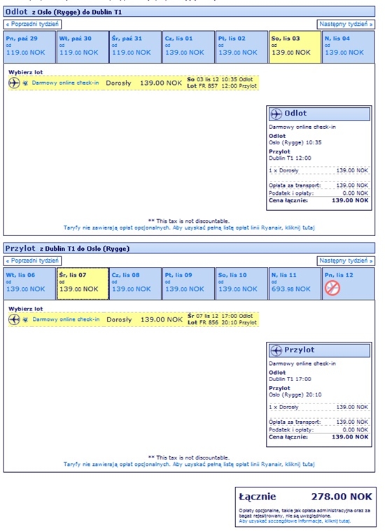Click Dublin T1 17:00 in Przylot summary
385x531 pixels.
pyautogui.click(x=290, y=379)
